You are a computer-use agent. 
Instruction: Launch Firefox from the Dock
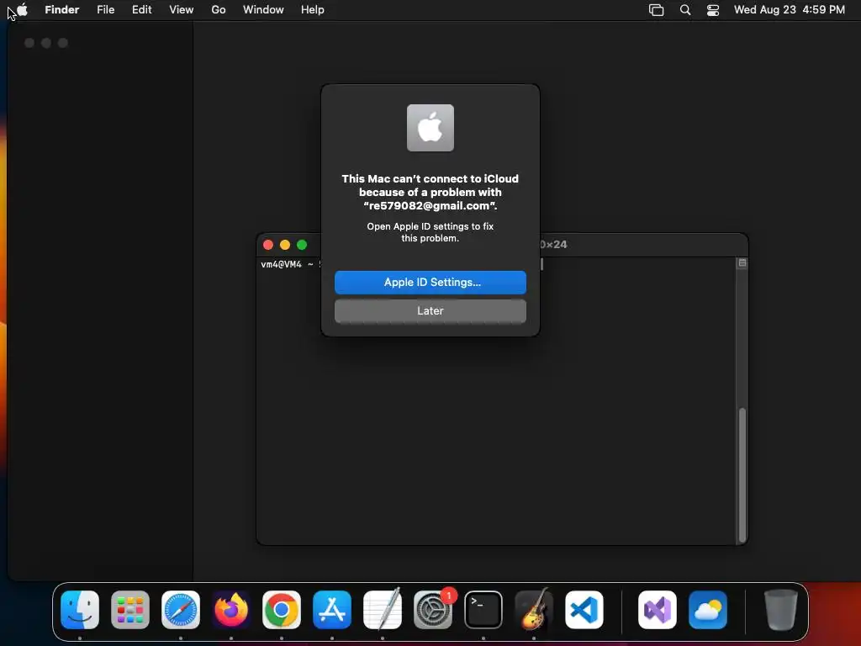click(231, 610)
